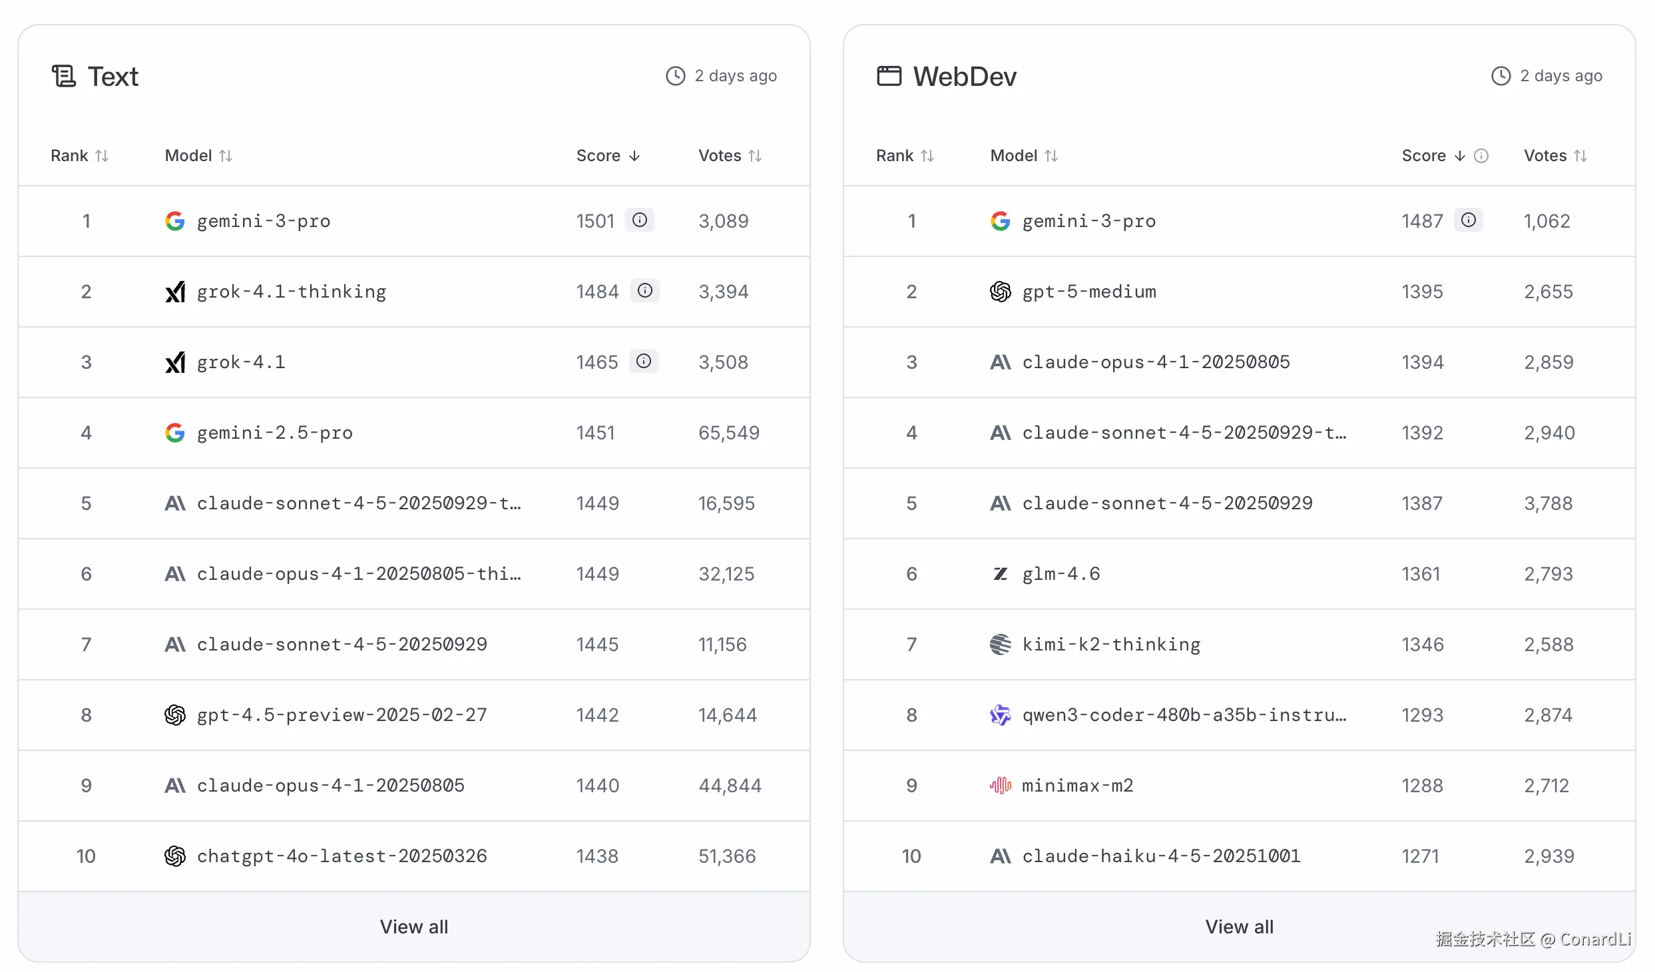Sort Text table by Score descending arrow
This screenshot has height=972, width=1655.
pyautogui.click(x=634, y=156)
